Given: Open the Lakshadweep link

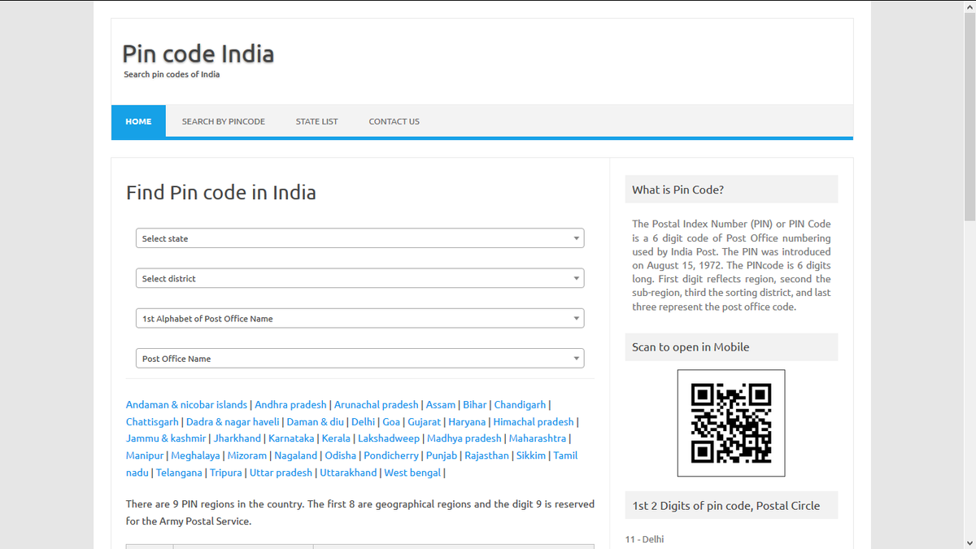Looking at the screenshot, I should coord(389,438).
